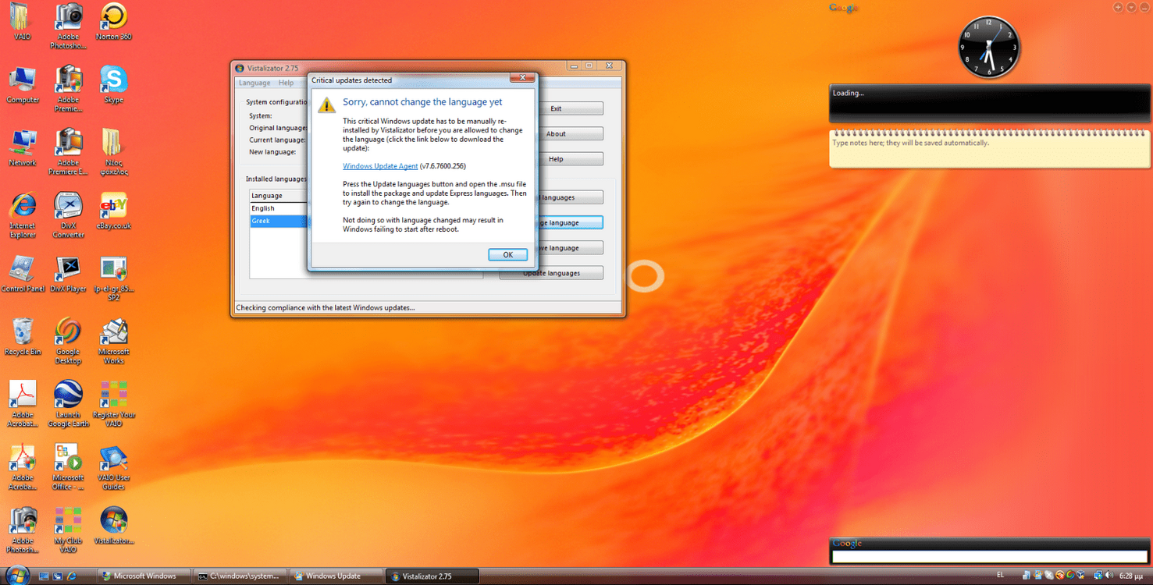
Task: Close the critical updates detected dialog
Action: coord(522,78)
